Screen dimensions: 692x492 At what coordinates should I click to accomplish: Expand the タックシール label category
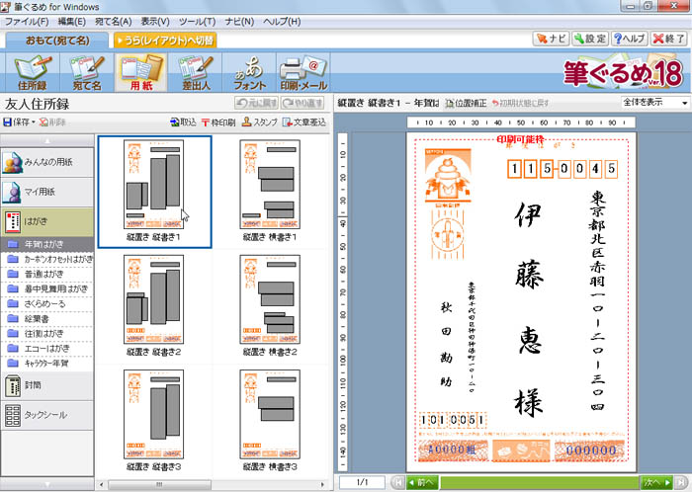click(46, 415)
